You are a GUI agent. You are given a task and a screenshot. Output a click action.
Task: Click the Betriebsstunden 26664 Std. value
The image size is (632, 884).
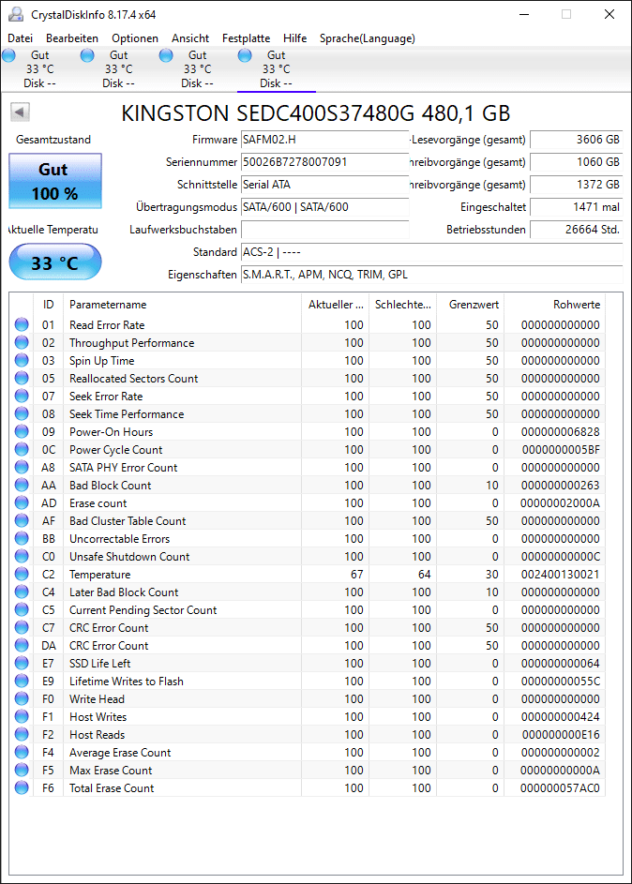pyautogui.click(x=576, y=230)
